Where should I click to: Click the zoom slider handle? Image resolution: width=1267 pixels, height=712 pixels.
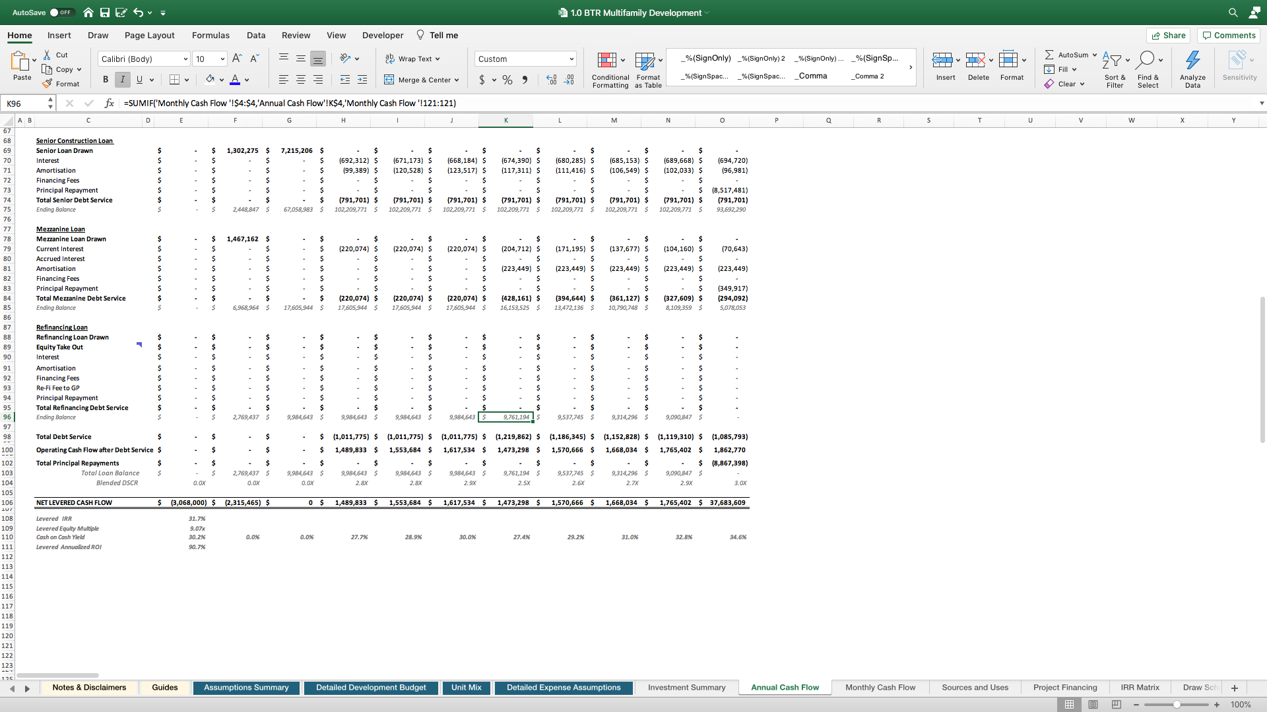[1177, 705]
